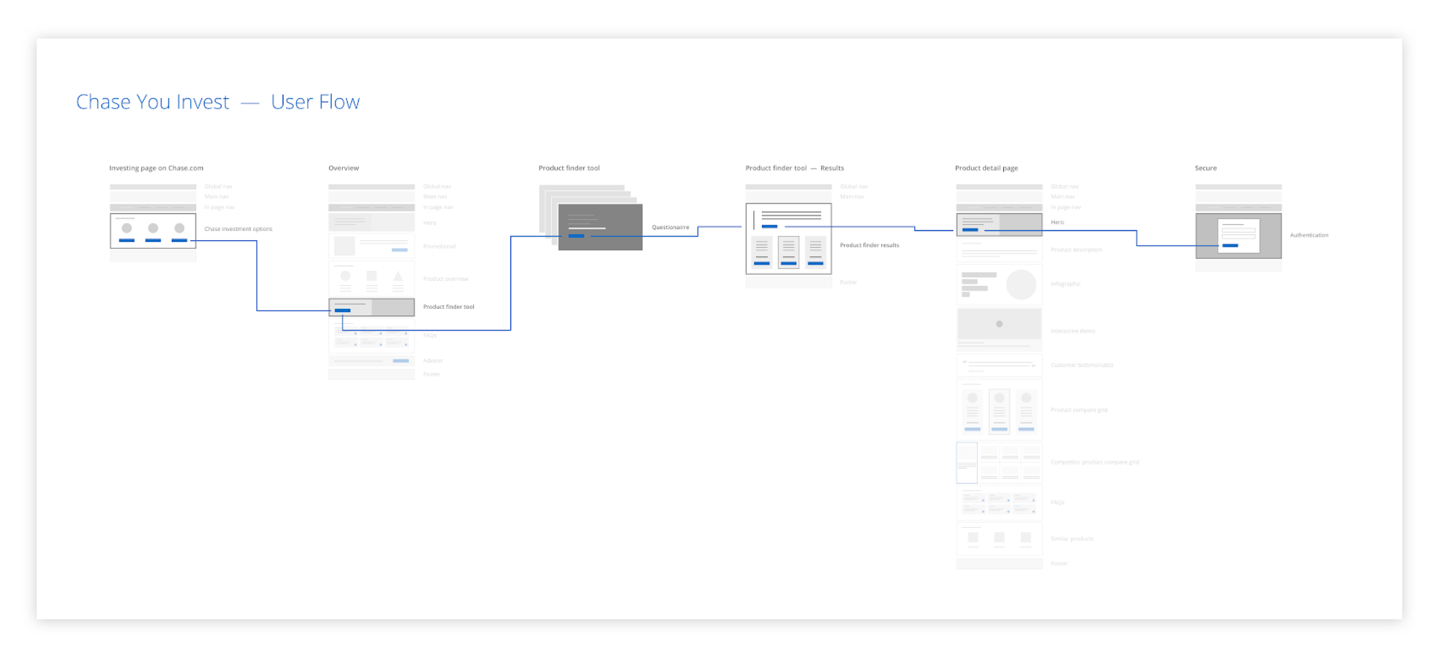This screenshot has width=1439, height=662.
Task: Click the light blue Promotional block button
Action: tap(399, 250)
